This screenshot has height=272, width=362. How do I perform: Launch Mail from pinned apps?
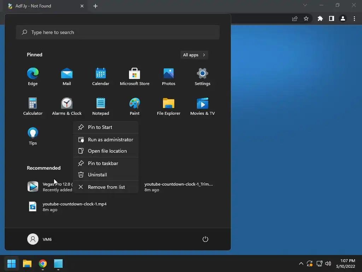tap(67, 77)
